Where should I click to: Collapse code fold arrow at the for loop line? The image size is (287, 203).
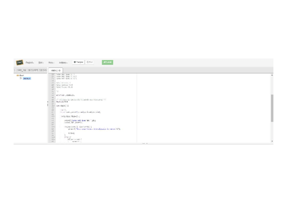pos(54,116)
